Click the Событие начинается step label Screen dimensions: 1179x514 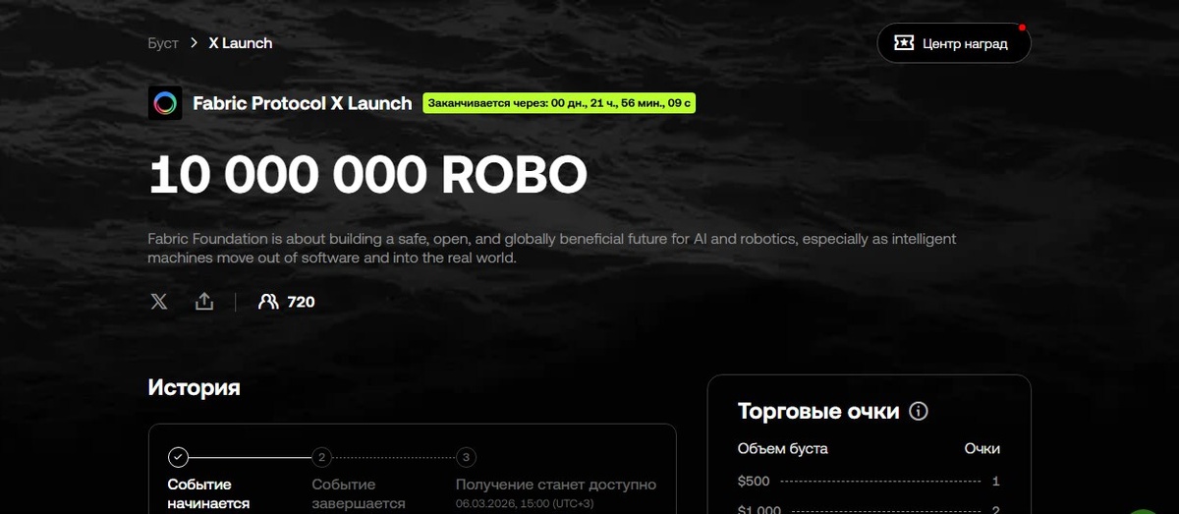(x=208, y=494)
